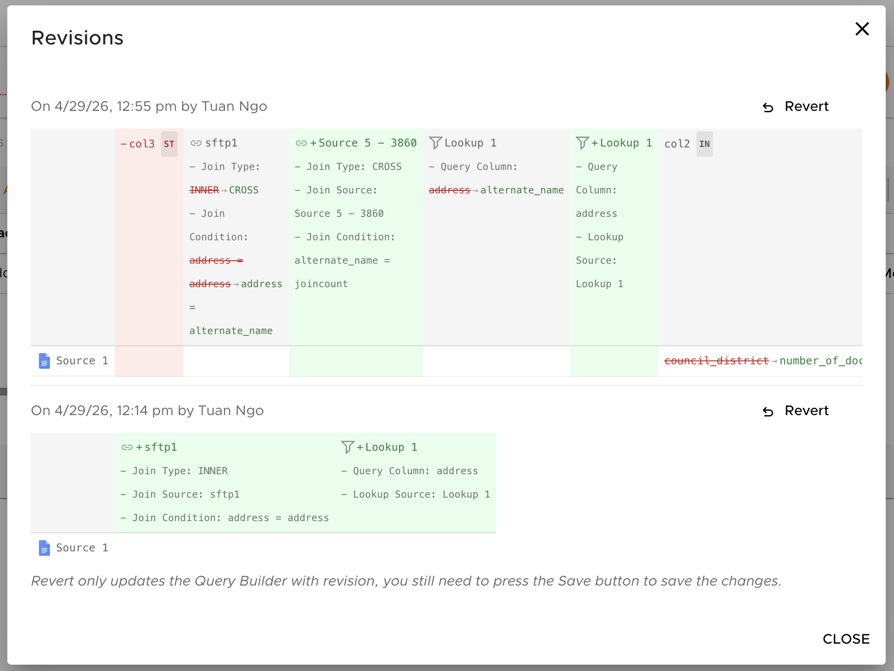Click the number_of_doc value in Source 1 row
Screen dimensions: 894x671
821,360
